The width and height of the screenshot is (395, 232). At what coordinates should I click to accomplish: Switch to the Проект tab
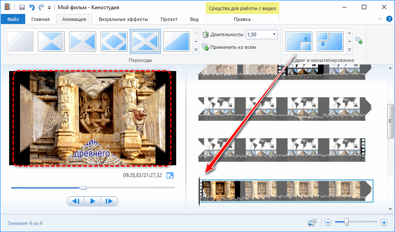coord(169,19)
